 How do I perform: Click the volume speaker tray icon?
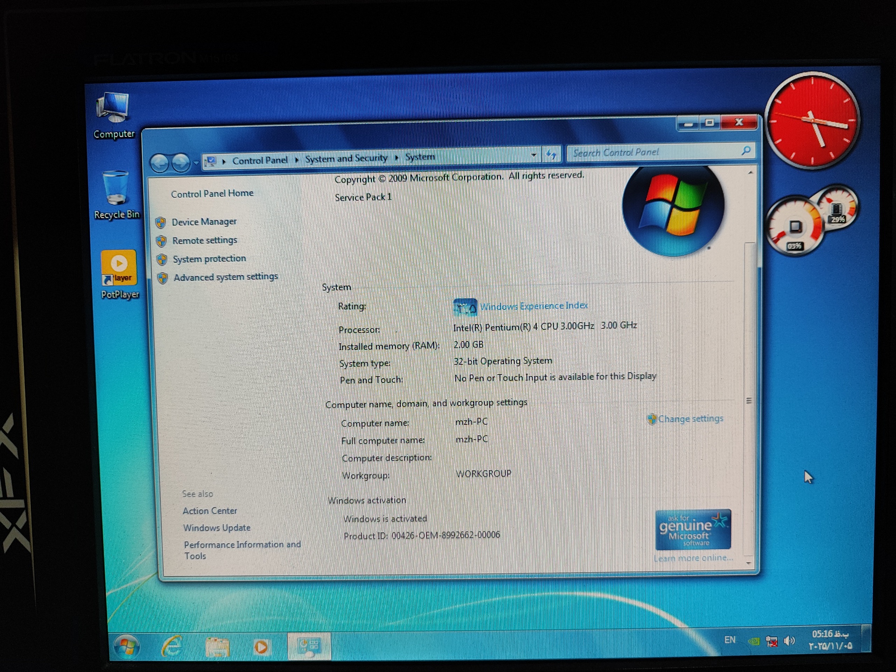pos(790,641)
